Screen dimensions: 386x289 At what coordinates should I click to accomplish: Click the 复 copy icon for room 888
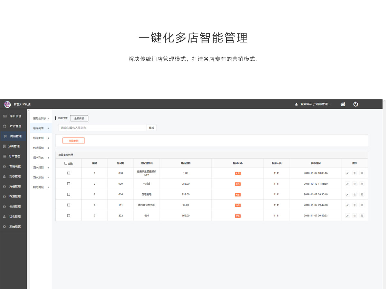tap(362, 173)
